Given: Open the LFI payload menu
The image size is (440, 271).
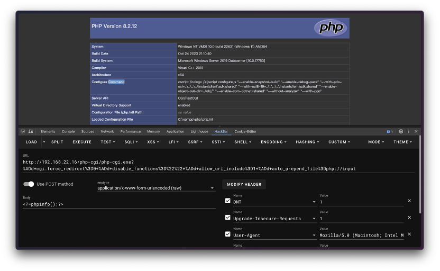Looking at the screenshot, I should 173,142.
